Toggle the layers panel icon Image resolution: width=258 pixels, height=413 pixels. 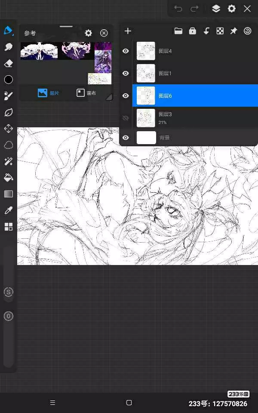pyautogui.click(x=216, y=9)
